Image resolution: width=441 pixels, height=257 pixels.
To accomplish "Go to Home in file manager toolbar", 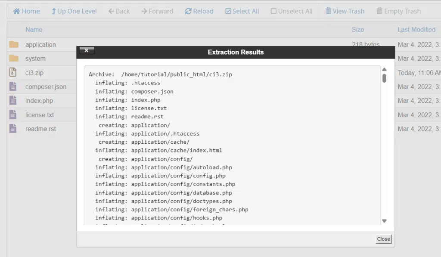I will coord(26,11).
